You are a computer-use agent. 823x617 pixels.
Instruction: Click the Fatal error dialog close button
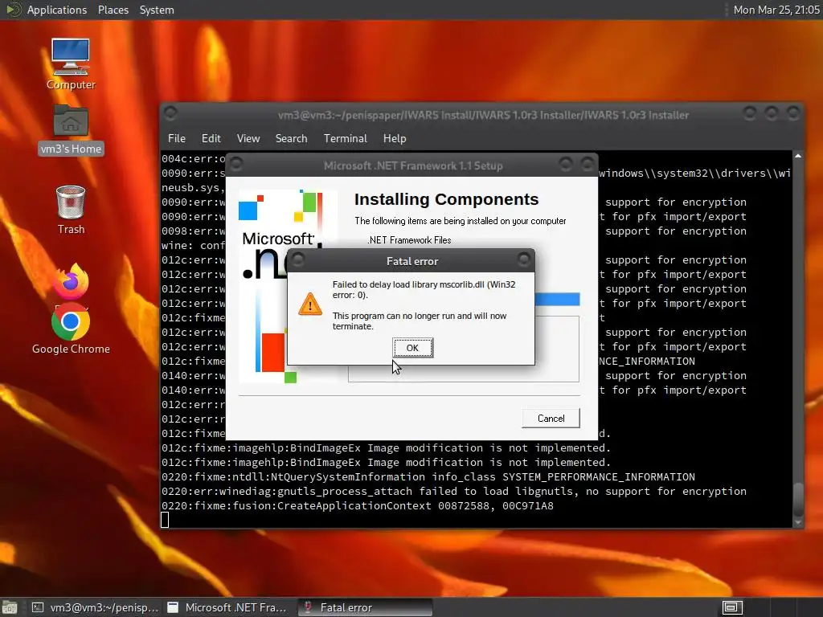pyautogui.click(x=524, y=259)
